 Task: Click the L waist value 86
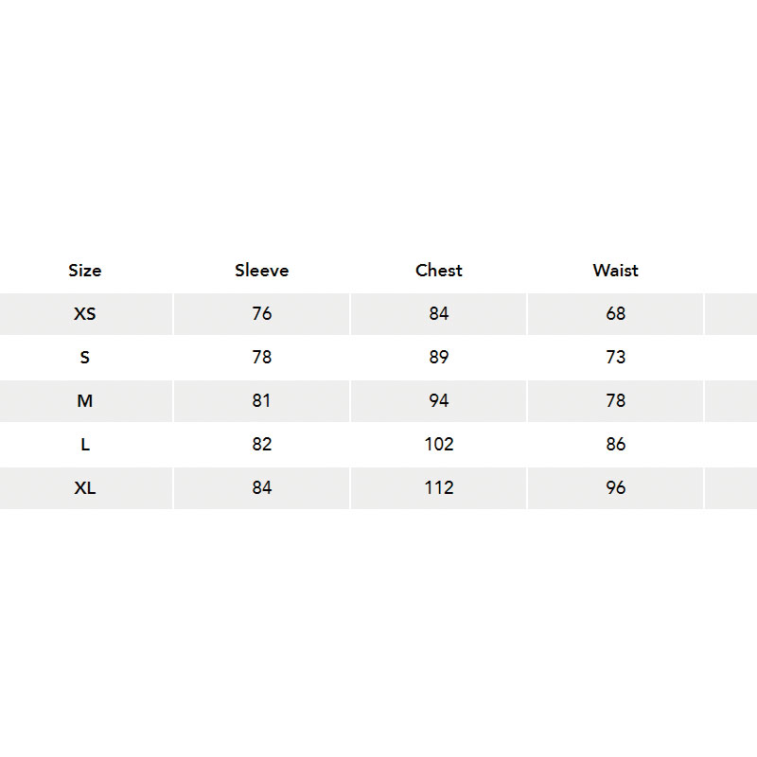pos(616,444)
